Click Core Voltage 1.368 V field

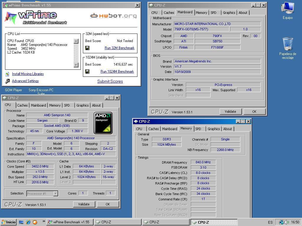coord(77,131)
